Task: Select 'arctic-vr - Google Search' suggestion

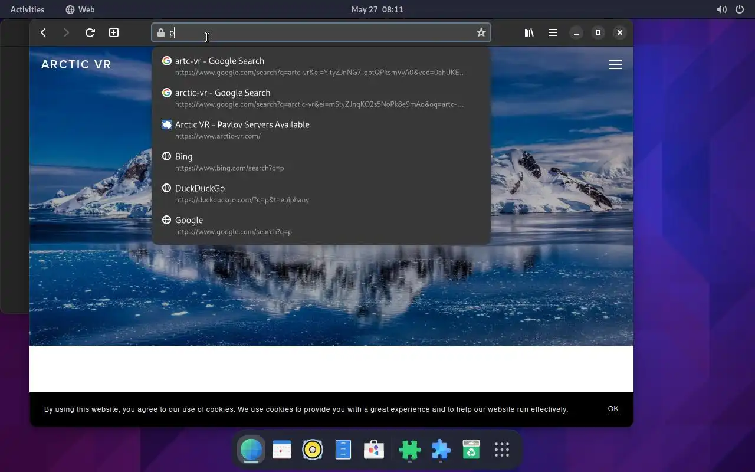Action: point(321,98)
